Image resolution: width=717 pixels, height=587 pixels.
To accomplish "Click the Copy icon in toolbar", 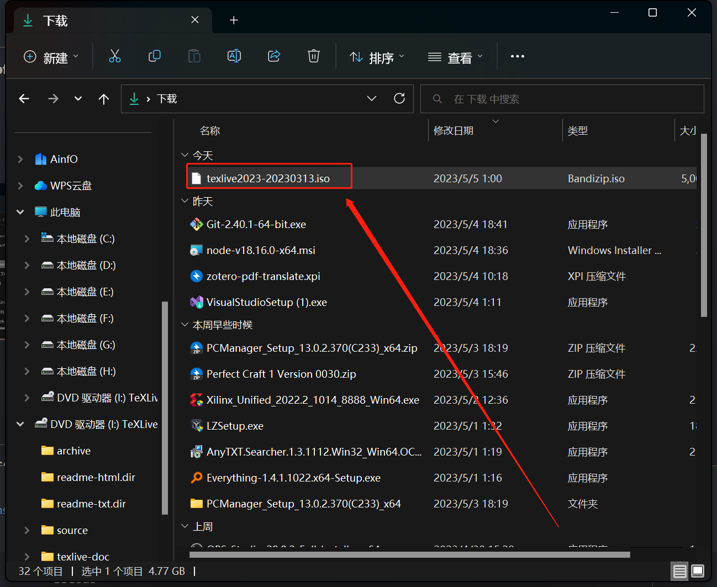I will (x=155, y=56).
